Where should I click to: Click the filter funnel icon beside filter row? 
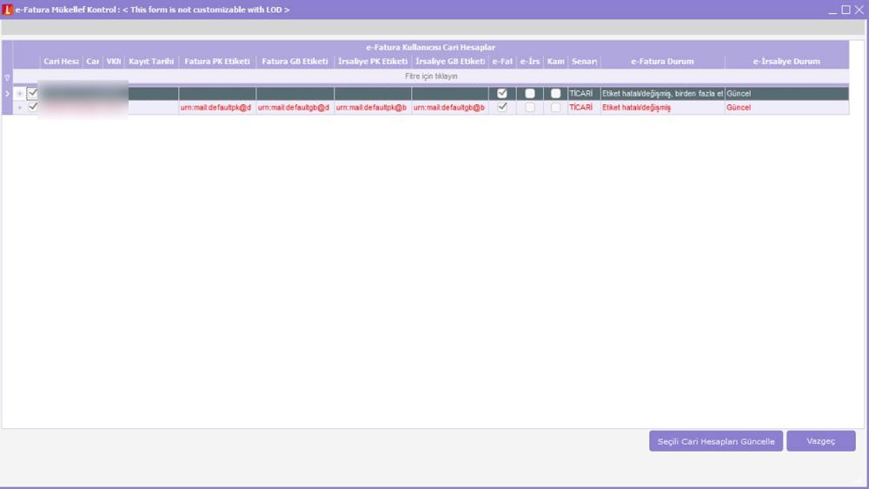[7, 77]
